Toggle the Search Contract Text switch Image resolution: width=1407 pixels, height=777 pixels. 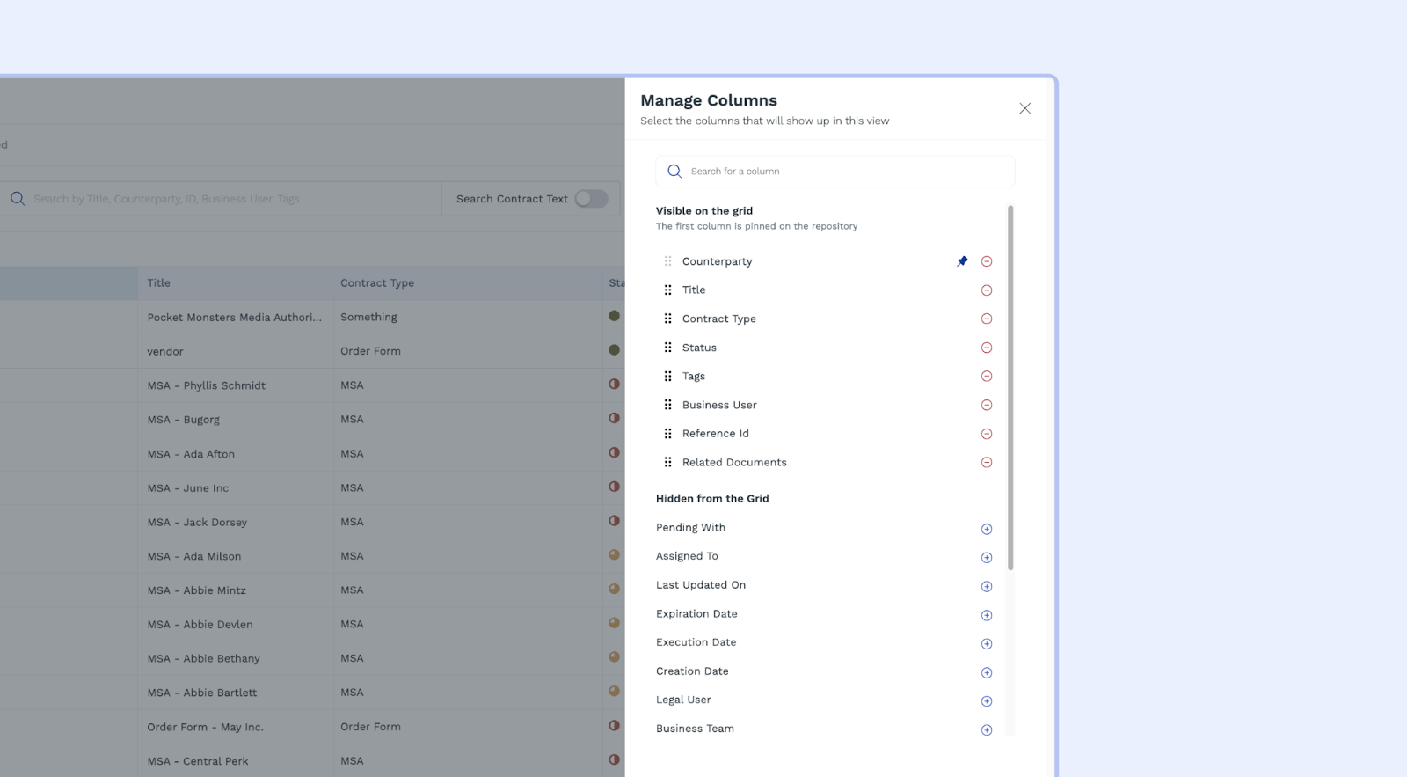pos(591,199)
